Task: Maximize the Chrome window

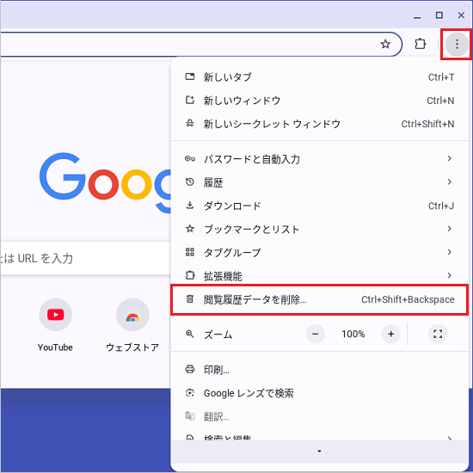Action: coord(439,15)
